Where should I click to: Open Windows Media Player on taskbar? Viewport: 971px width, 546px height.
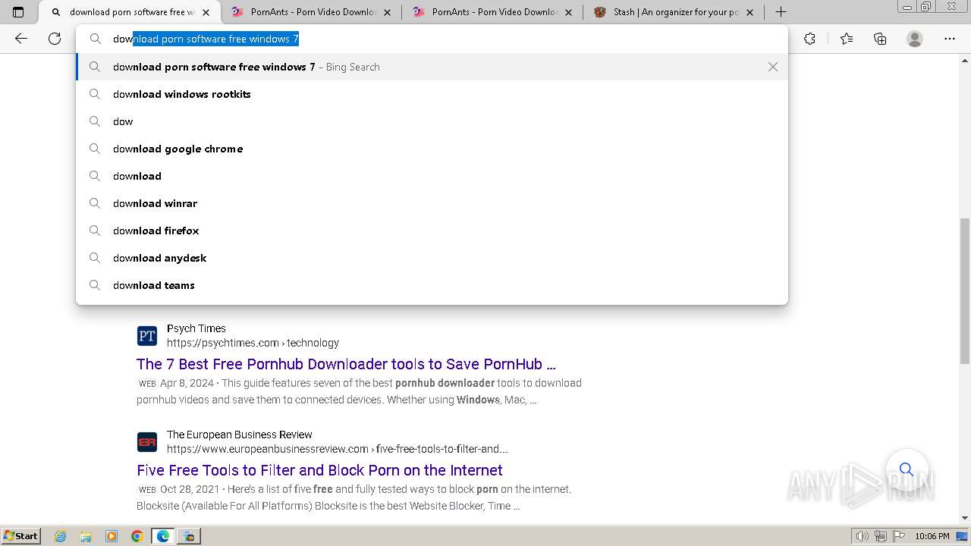coord(112,536)
